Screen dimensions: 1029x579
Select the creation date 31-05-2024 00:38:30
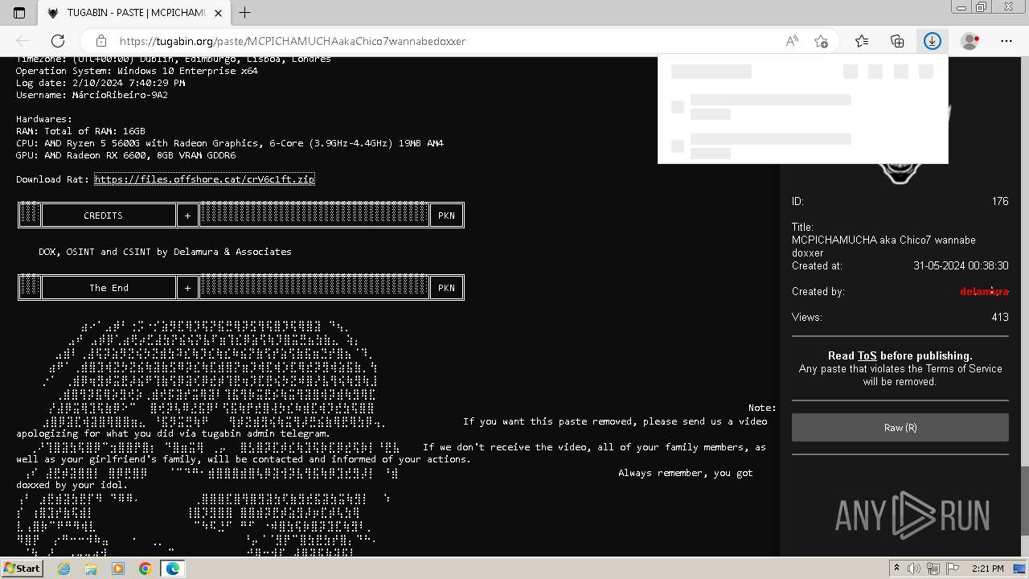[961, 265]
